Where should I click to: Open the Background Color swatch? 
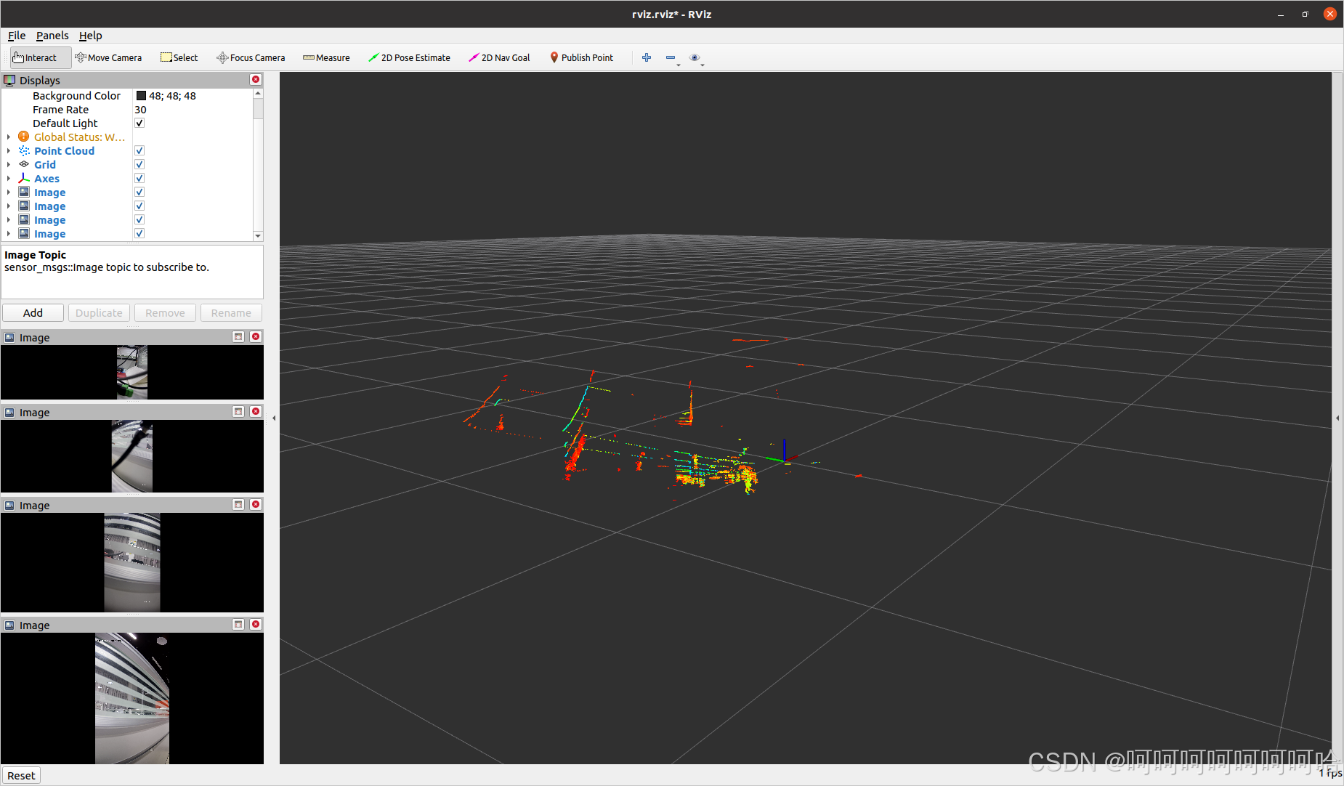click(141, 95)
